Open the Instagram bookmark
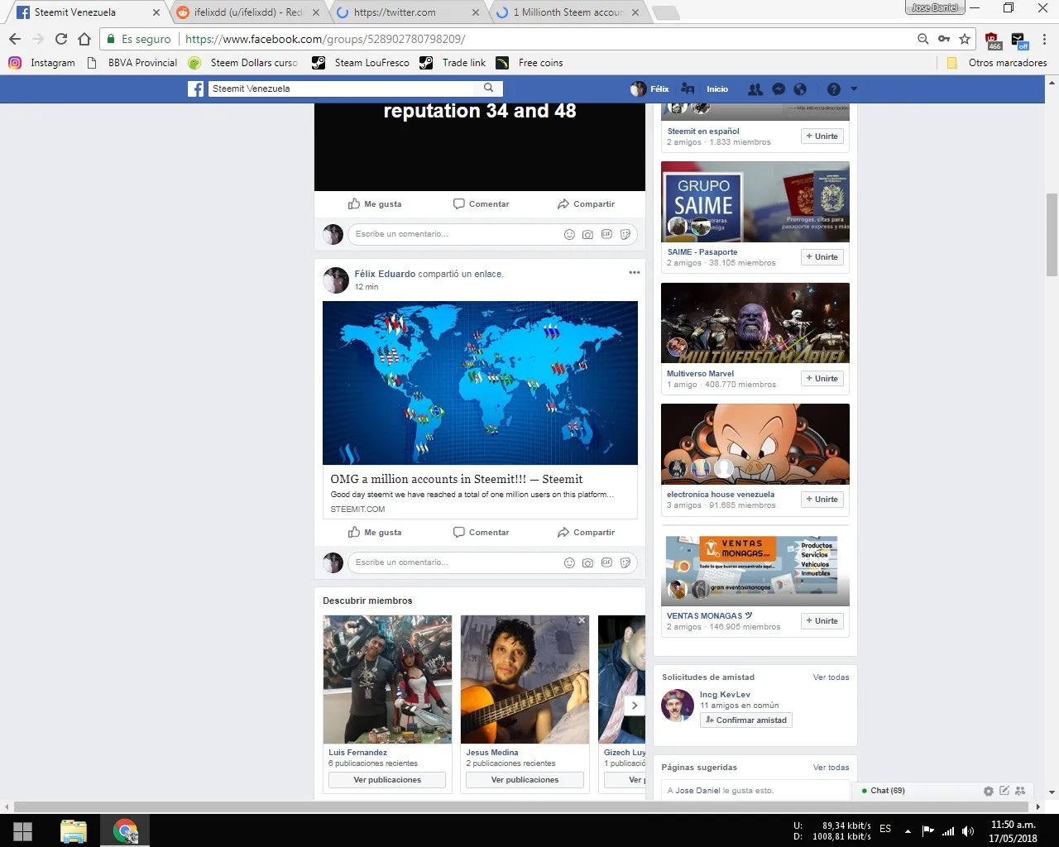1059x847 pixels. pyautogui.click(x=41, y=63)
